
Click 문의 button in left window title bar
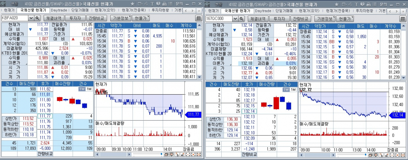pos(179,4)
